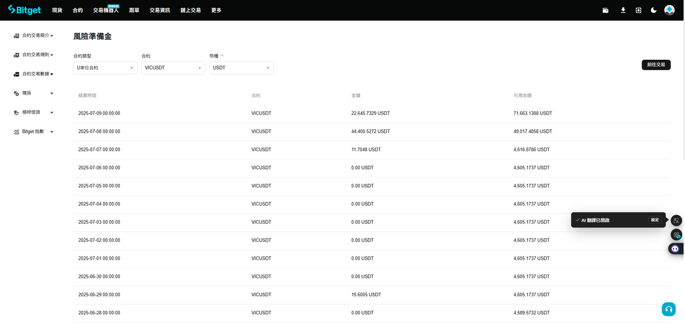Expand the Bitget 指數 sidebar arrow
The image size is (685, 324).
click(52, 132)
